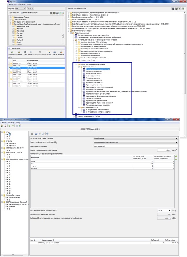Open the Фильтр tool
This screenshot has height=257, width=187.
tap(31, 52)
